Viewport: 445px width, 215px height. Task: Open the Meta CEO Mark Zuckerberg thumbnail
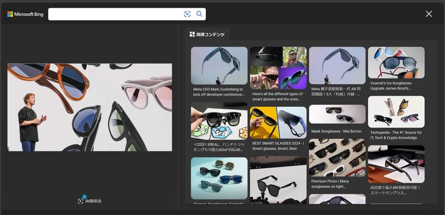[x=219, y=66]
